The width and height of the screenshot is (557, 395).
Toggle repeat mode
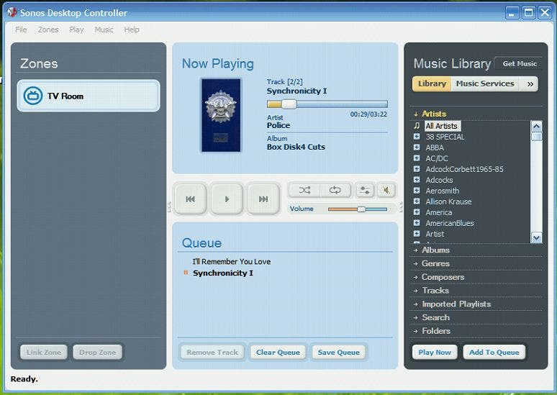pos(335,190)
